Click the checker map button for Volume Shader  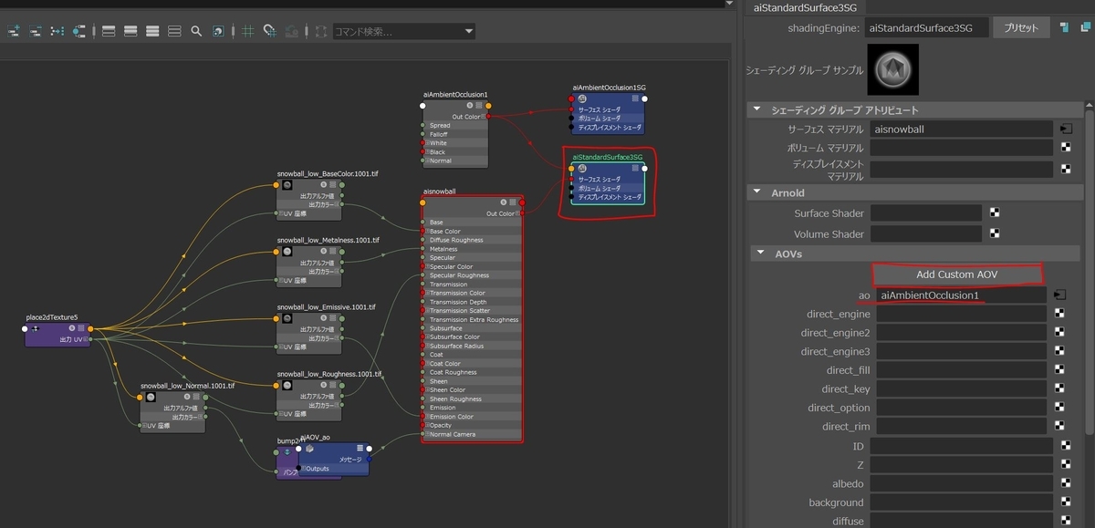coord(996,234)
